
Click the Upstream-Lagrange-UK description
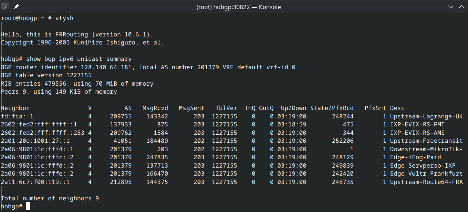point(427,116)
